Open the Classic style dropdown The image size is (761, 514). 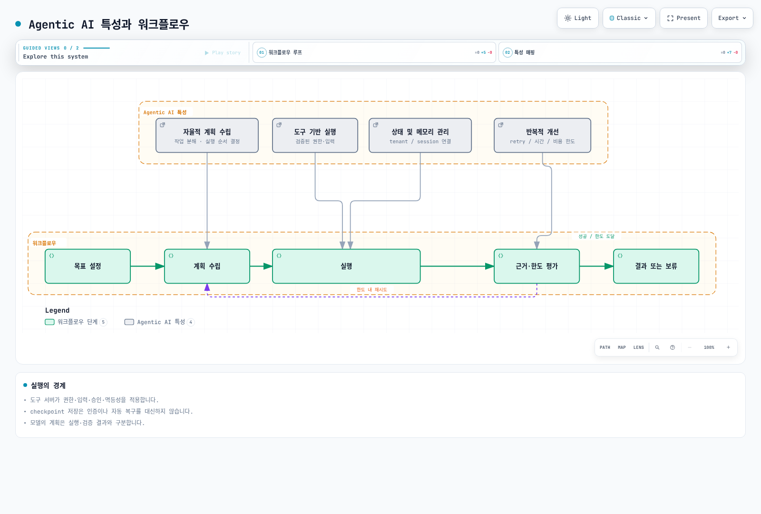point(629,18)
